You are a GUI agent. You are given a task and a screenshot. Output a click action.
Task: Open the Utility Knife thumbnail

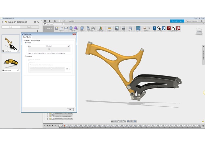[x=11, y=63]
